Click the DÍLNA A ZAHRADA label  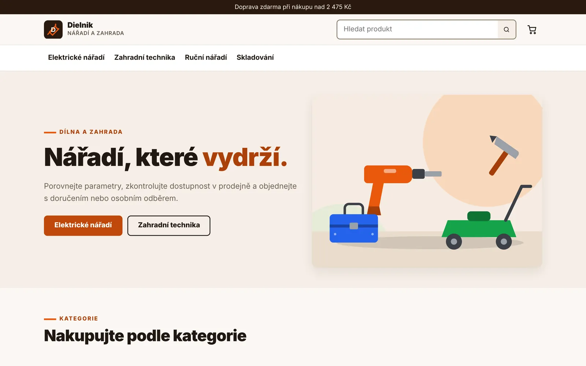[91, 132]
